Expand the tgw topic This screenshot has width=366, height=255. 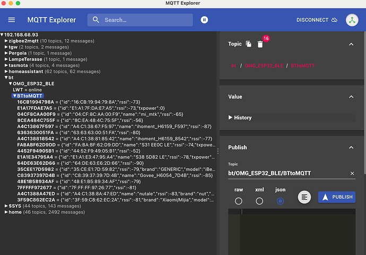pyautogui.click(x=6, y=47)
